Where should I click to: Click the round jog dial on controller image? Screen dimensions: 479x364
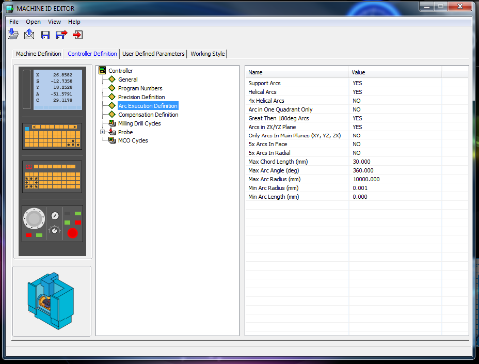click(x=34, y=218)
